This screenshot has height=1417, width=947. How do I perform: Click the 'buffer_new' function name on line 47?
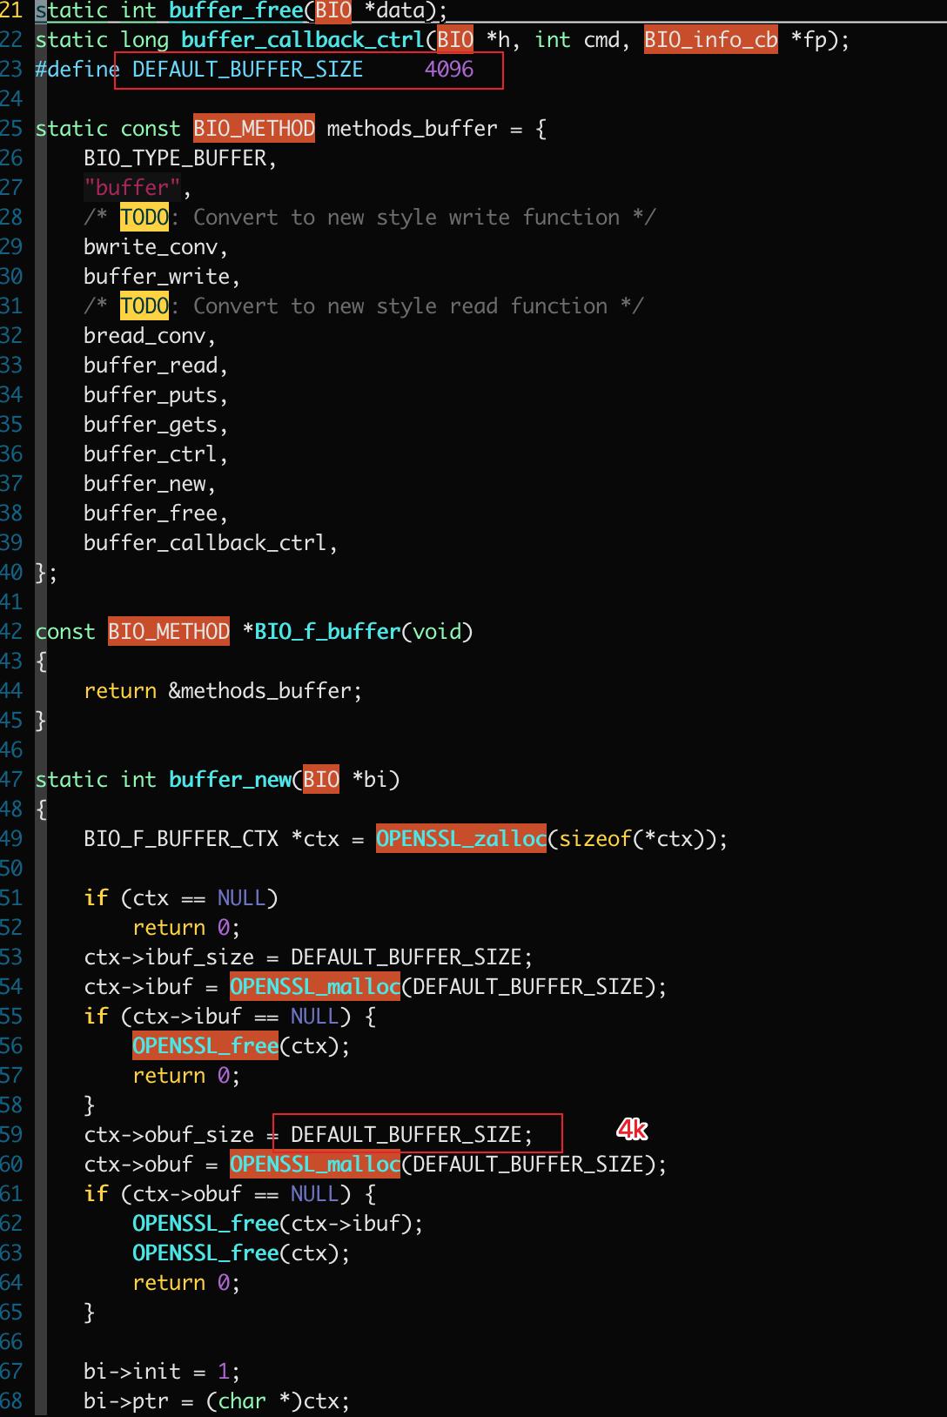(229, 780)
